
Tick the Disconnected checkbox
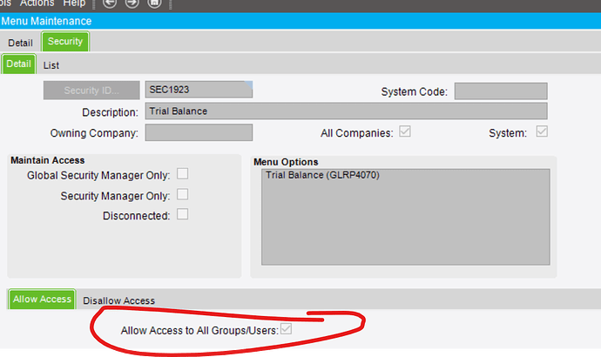click(x=182, y=214)
